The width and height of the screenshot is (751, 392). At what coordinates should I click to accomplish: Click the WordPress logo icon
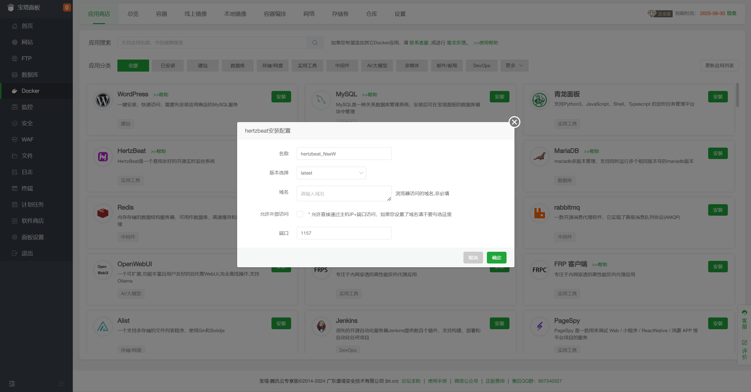(103, 100)
